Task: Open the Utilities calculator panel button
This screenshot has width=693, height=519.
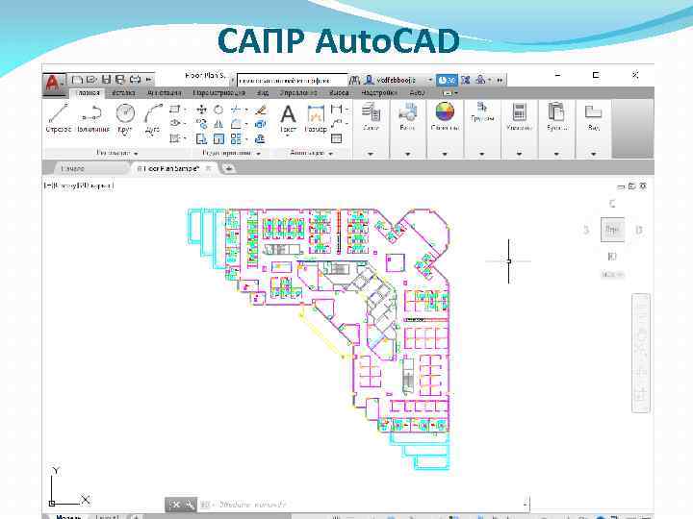Action: point(520,116)
